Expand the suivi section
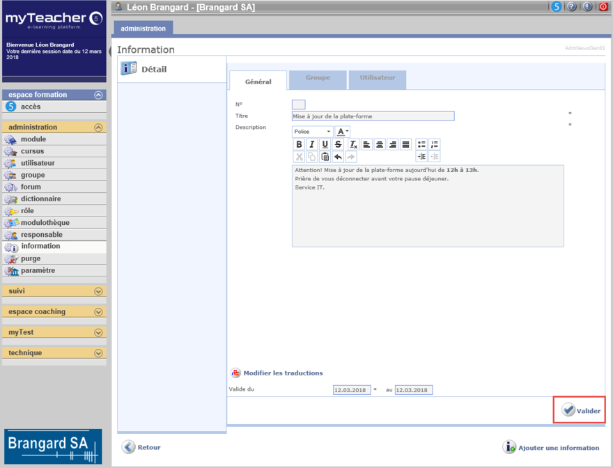 [x=98, y=291]
